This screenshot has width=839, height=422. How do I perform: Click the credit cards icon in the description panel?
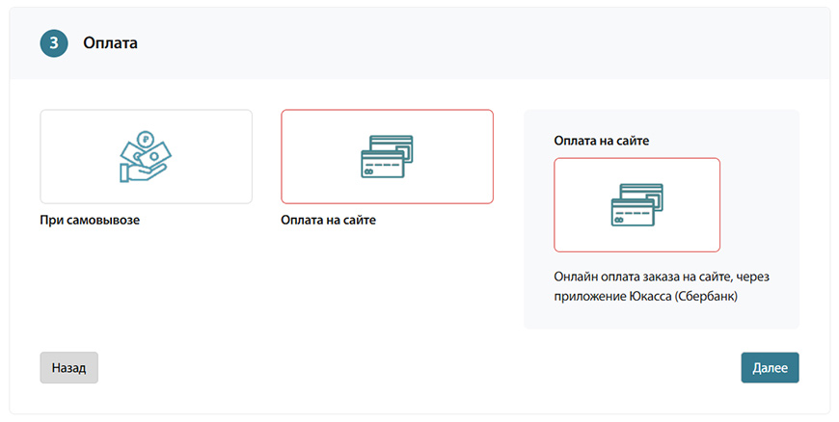pos(636,205)
